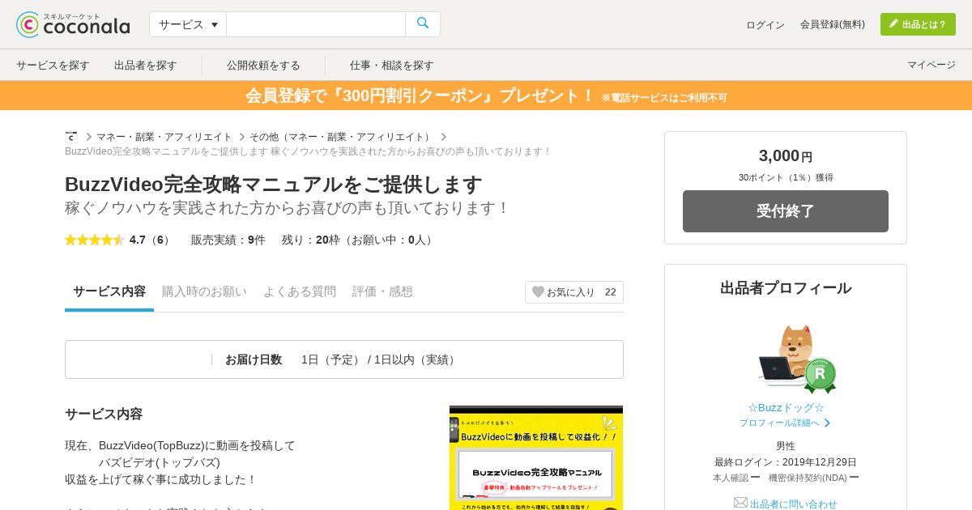972x510 pixels.
Task: Open 出品者を探す menu item
Action: [146, 66]
